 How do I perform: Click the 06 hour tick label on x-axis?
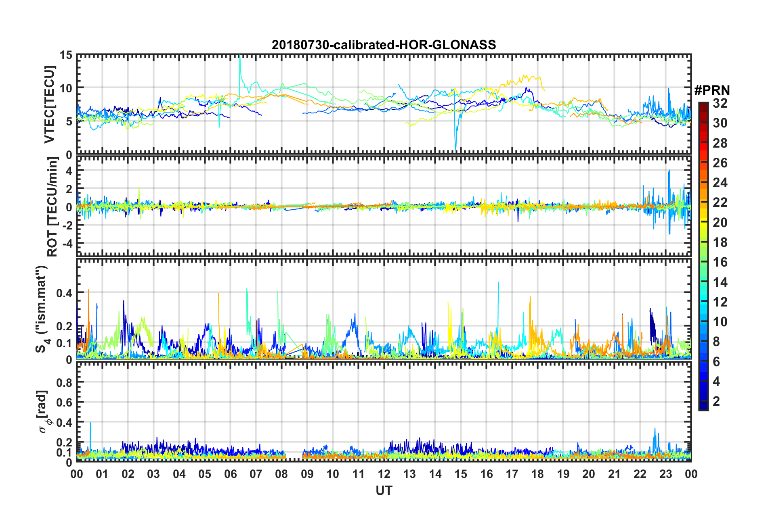tap(230, 473)
